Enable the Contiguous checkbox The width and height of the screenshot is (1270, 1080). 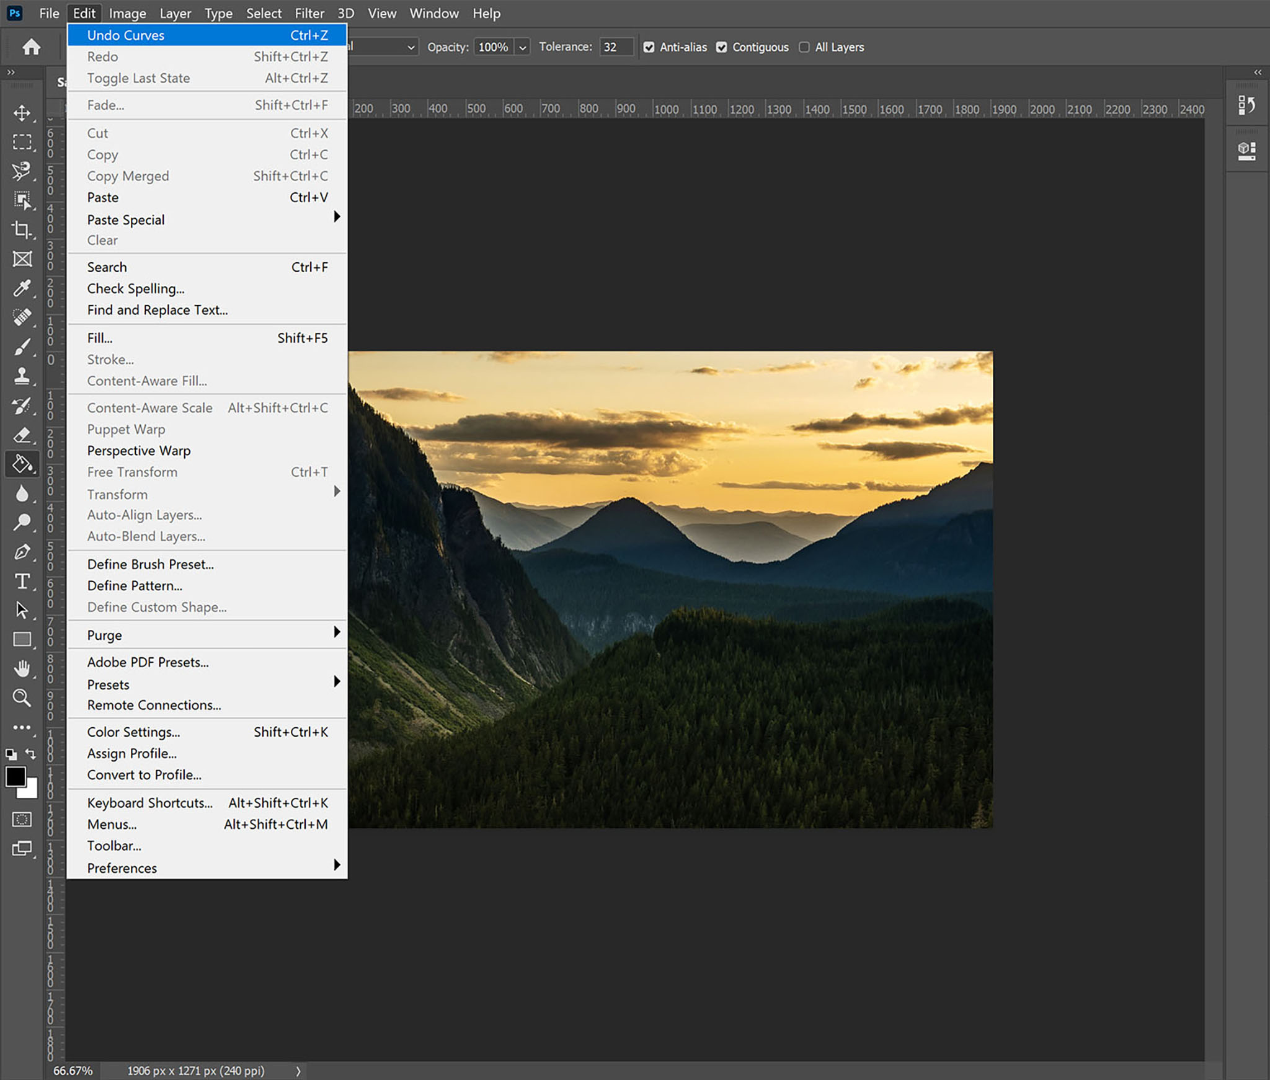[x=724, y=47]
